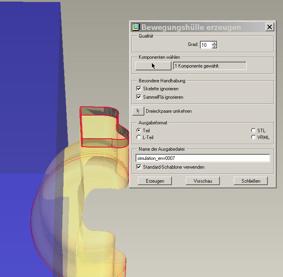Select the VRML output format
Screen dimensions: 283x277
tap(253, 137)
